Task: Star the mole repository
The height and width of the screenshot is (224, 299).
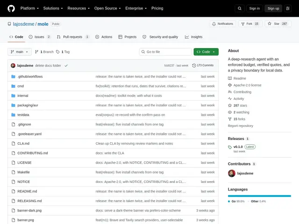Action: pyautogui.click(x=278, y=24)
